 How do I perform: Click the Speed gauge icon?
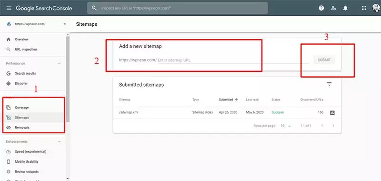(9, 151)
